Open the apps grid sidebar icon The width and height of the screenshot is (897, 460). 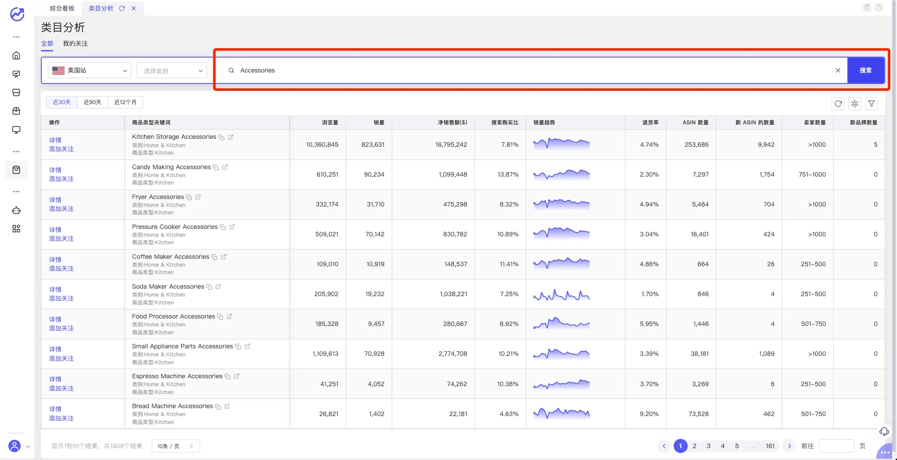tap(16, 229)
